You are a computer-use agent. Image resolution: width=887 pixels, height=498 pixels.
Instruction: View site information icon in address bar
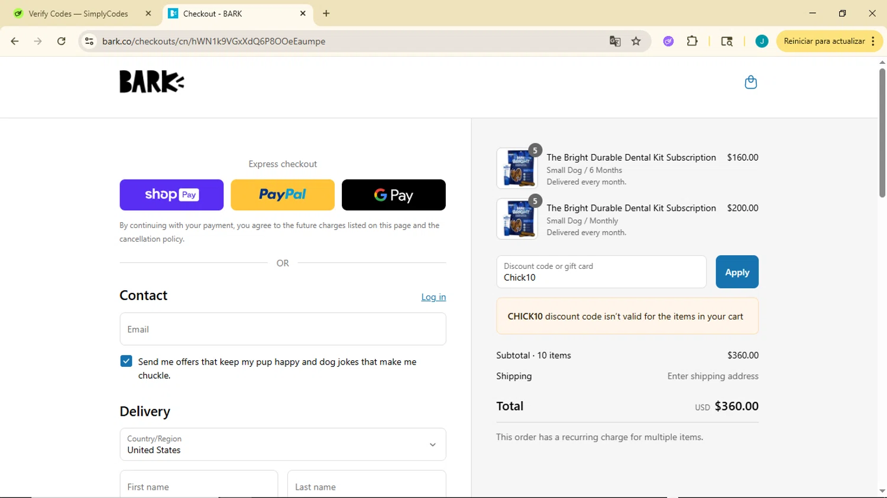tap(89, 41)
